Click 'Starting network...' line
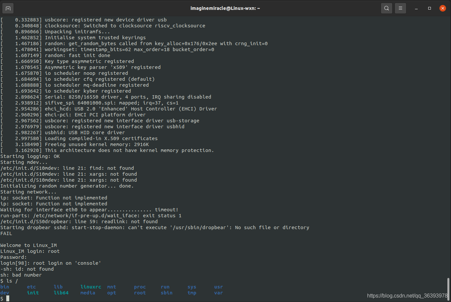The image size is (451, 302). (x=28, y=192)
